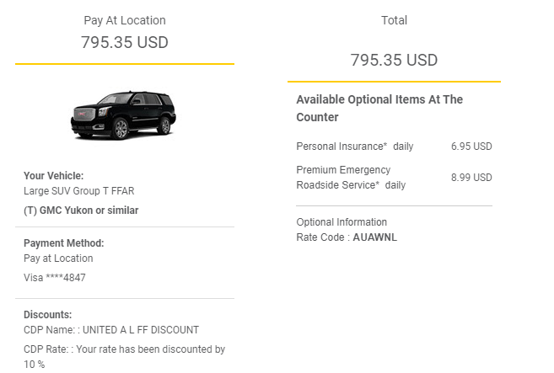The width and height of the screenshot is (554, 373).
Task: Select the Personal Insurance daily item
Action: [x=355, y=147]
